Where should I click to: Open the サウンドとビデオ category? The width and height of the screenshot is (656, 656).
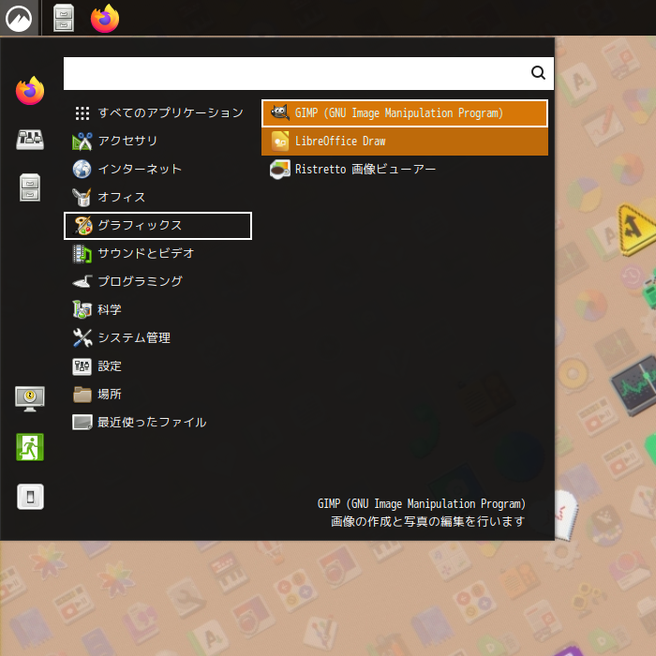[157, 254]
